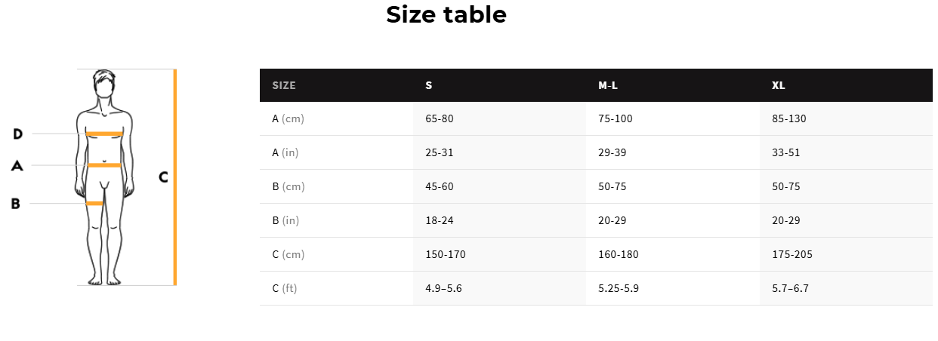Image resolution: width=938 pixels, height=341 pixels.
Task: Select the M-L size column header
Action: click(x=608, y=85)
